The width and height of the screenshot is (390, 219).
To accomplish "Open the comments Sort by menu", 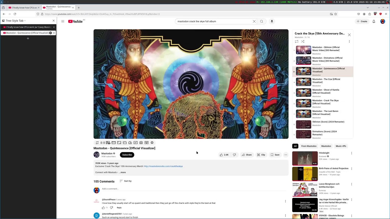I will 126,181.
